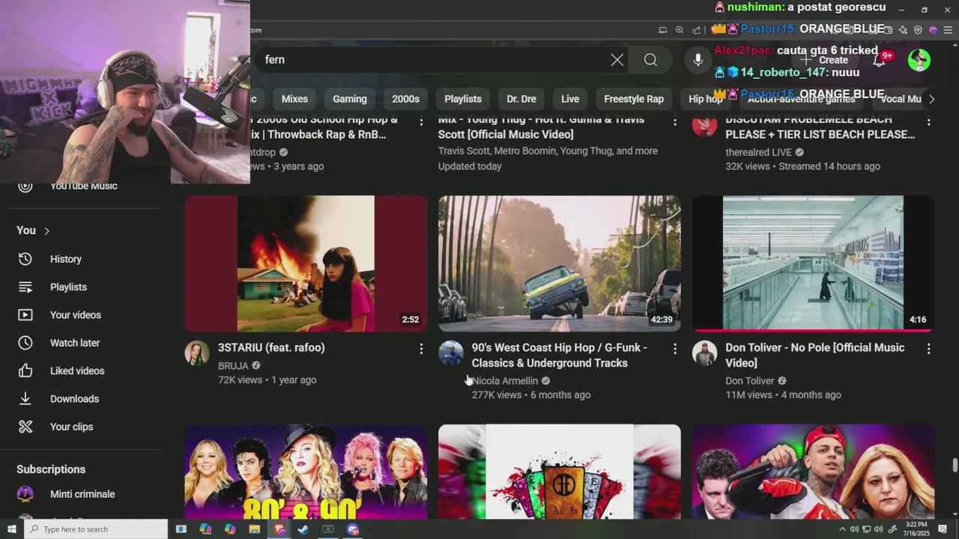Click browser share page icon
The image size is (959, 539).
click(697, 30)
